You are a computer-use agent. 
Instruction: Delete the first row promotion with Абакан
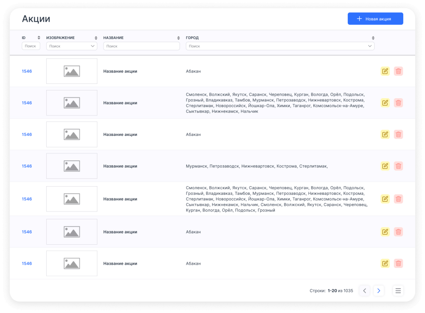[398, 71]
